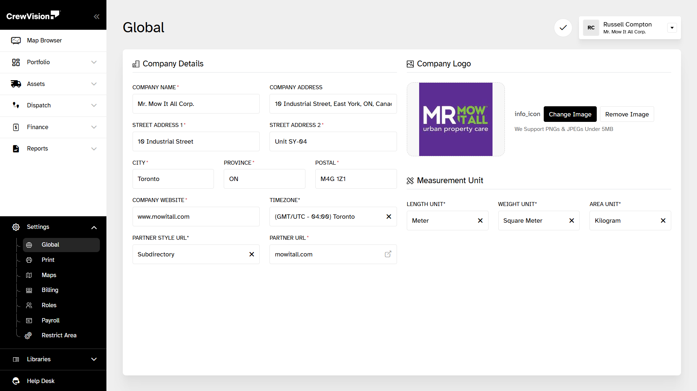697x391 pixels.
Task: Open the Print settings page
Action: [x=61, y=260]
